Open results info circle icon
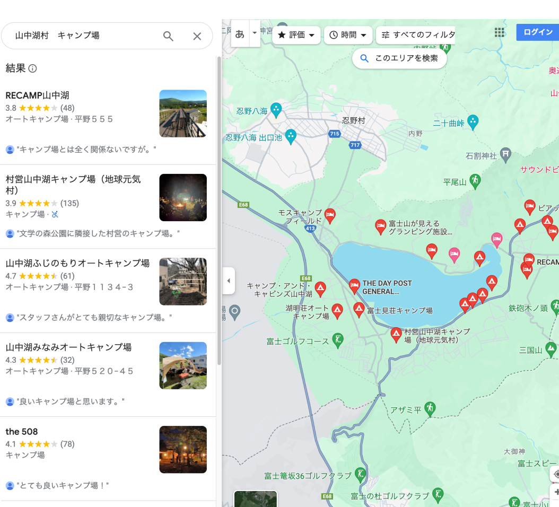Screen dimensions: 559x507 click(32, 68)
